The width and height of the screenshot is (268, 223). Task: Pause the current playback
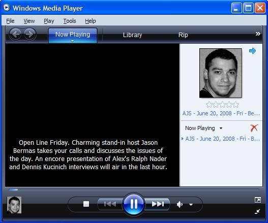point(134,204)
